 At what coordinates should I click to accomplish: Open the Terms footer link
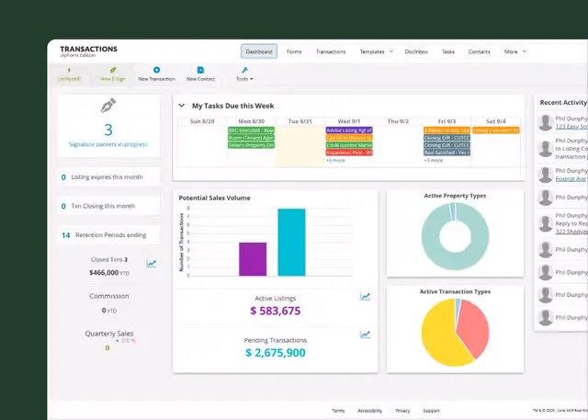pos(338,411)
